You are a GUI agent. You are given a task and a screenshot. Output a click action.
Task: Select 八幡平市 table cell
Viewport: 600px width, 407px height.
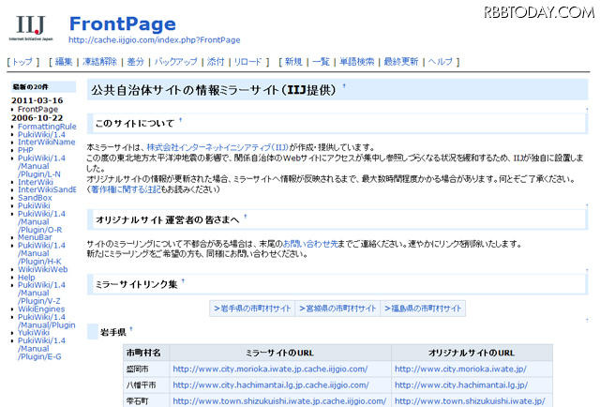[x=146, y=385]
